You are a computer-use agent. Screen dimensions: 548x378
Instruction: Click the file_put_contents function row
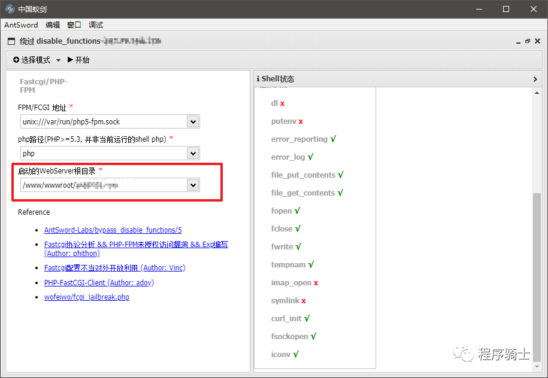307,175
